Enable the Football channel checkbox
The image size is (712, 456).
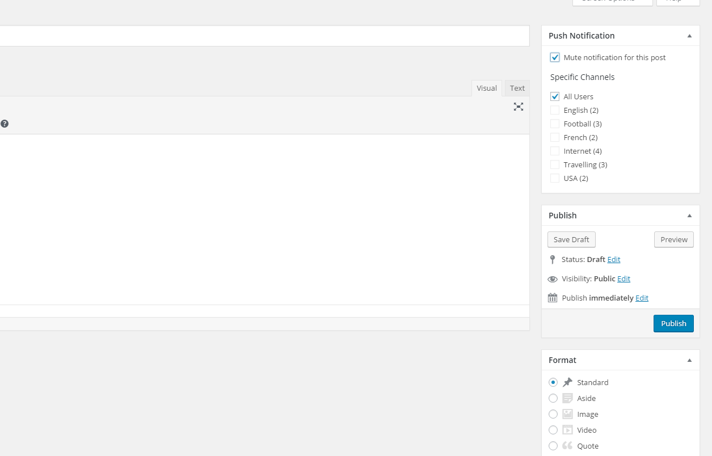tap(555, 124)
